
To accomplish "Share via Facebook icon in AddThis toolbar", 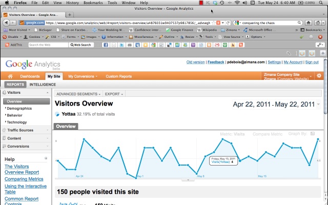I will coord(106,45).
